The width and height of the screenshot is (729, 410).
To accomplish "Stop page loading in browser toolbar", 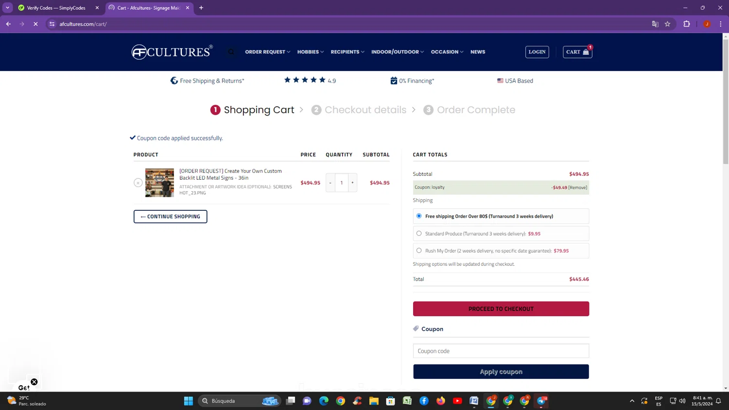I will [x=35, y=24].
